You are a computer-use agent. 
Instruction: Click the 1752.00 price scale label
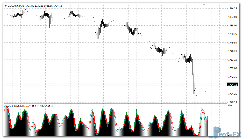232,68
